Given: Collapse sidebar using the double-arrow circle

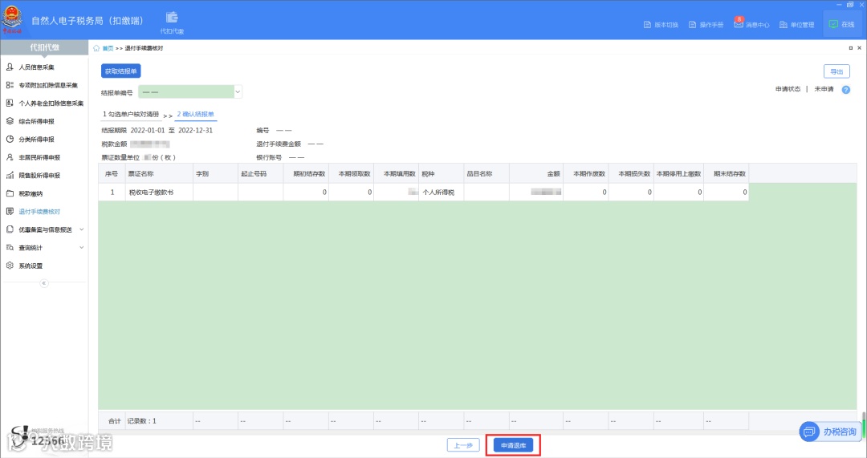Looking at the screenshot, I should point(44,283).
